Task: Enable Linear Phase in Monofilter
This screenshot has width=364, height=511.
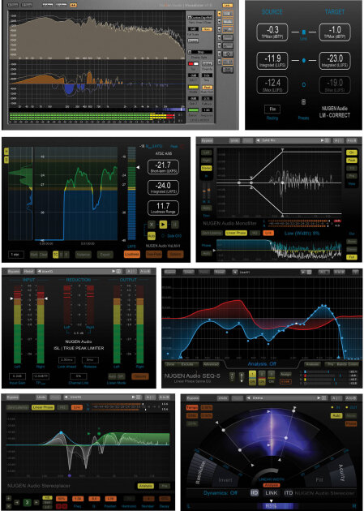Action: pos(235,233)
